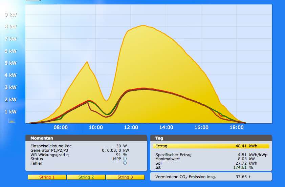285x187 pixels.
Task: Select the Tag panel header
Action: [x=211, y=138]
